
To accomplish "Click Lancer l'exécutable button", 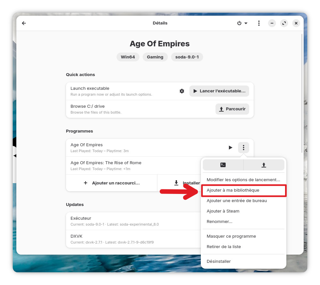I will coord(219,91).
